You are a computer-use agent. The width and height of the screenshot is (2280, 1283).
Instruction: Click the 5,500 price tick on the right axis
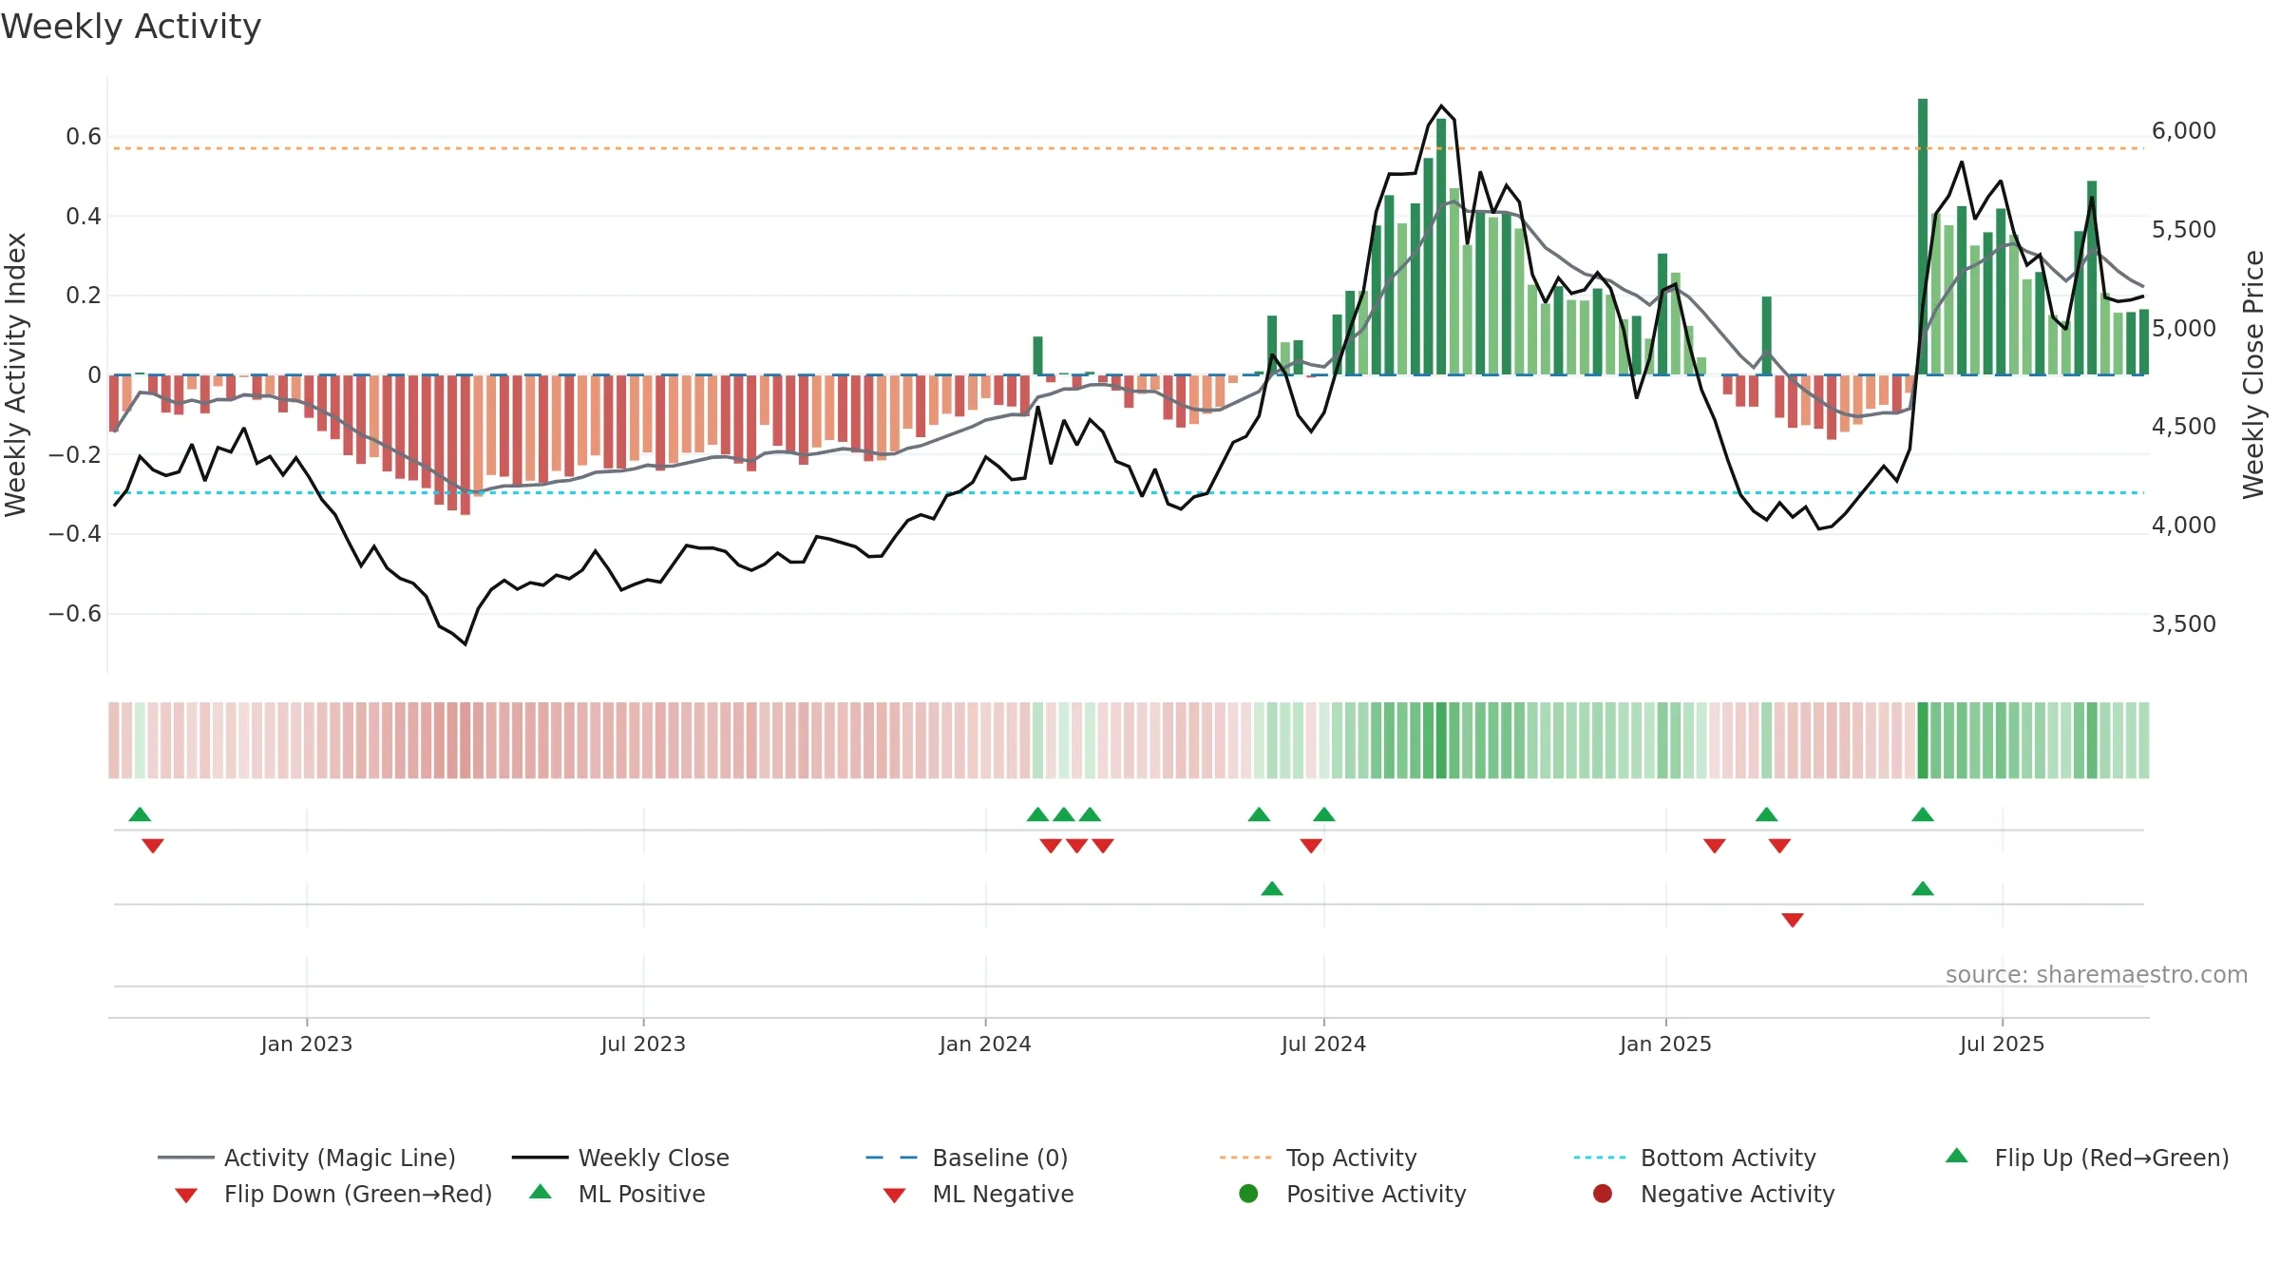pos(2184,230)
